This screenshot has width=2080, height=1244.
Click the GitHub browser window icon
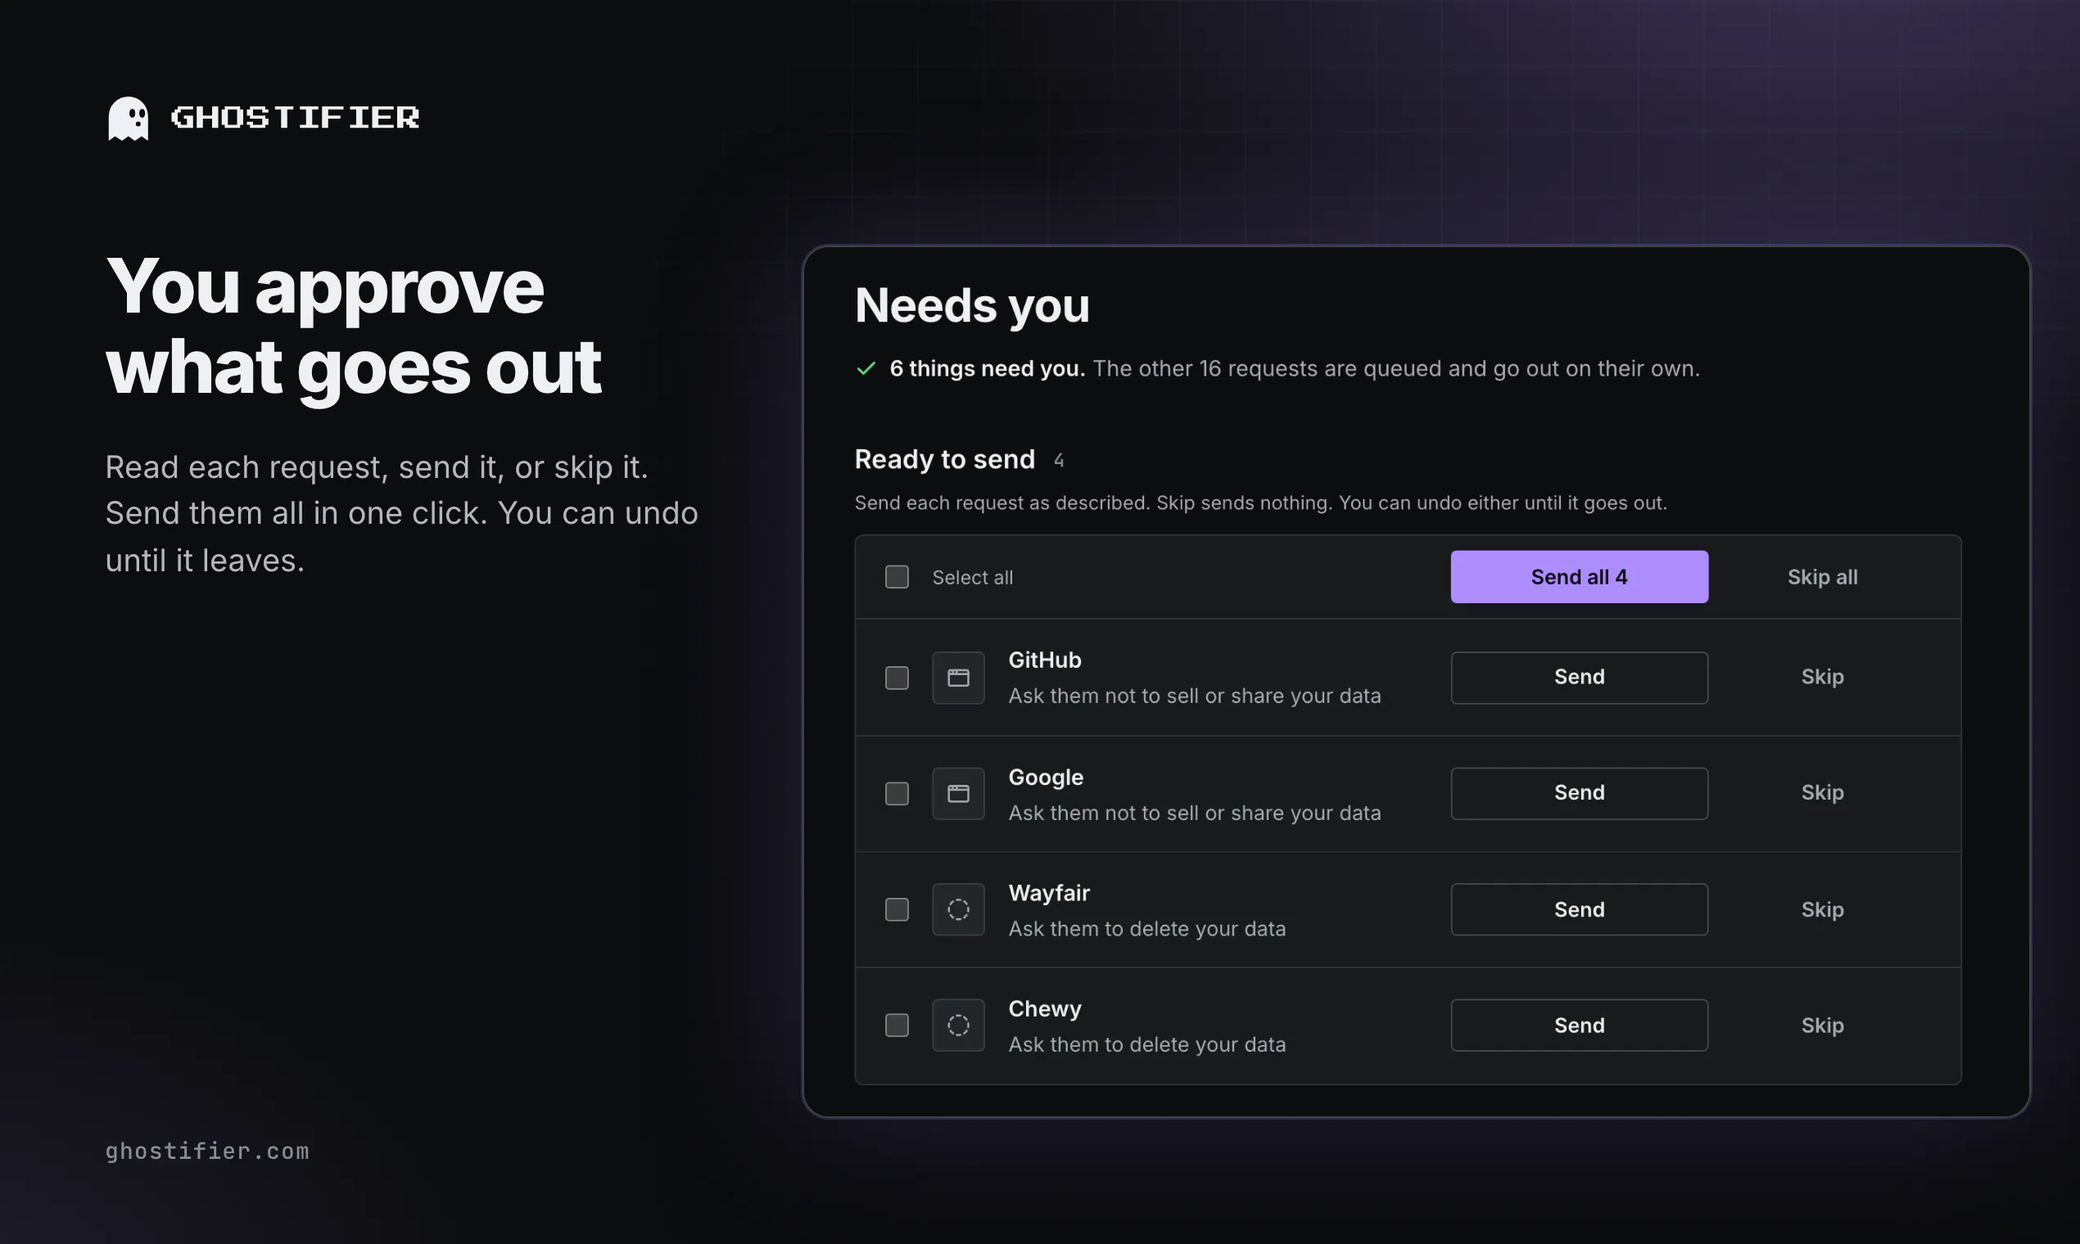click(x=958, y=678)
